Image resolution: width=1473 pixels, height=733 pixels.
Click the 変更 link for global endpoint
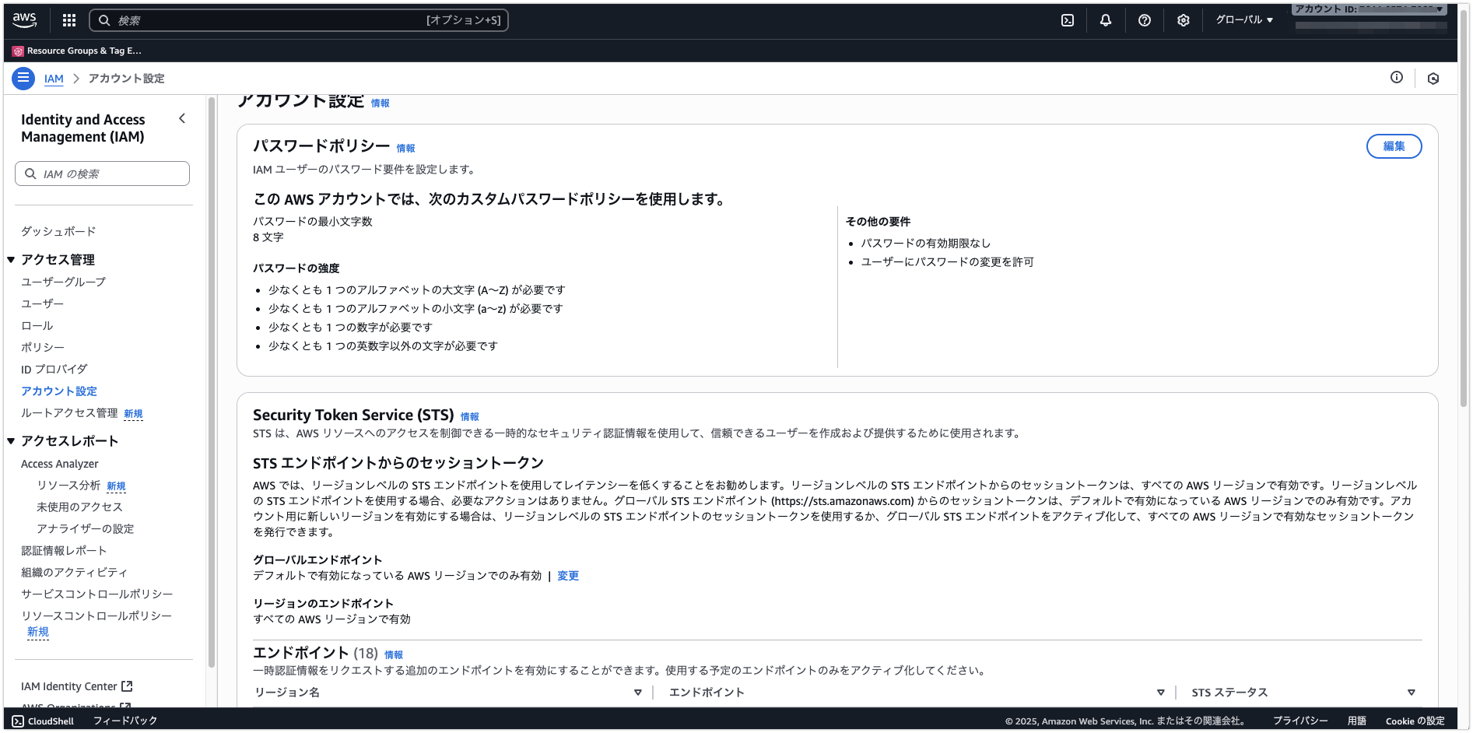tap(568, 576)
